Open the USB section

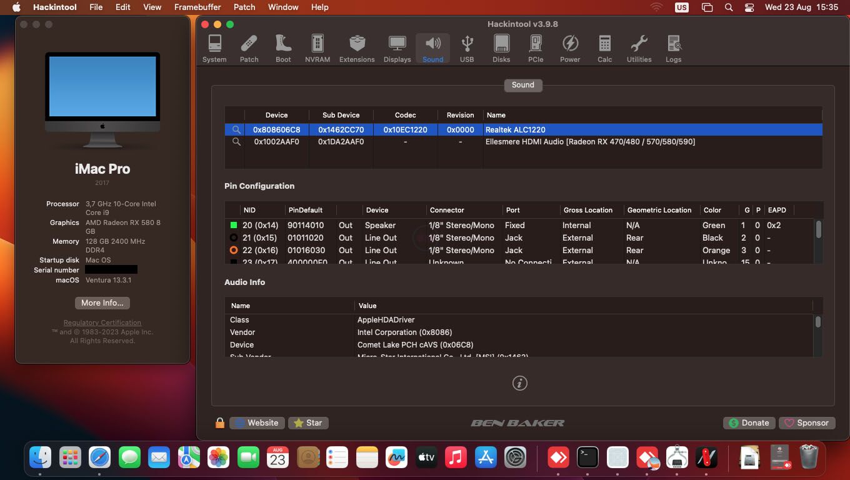[x=467, y=49]
